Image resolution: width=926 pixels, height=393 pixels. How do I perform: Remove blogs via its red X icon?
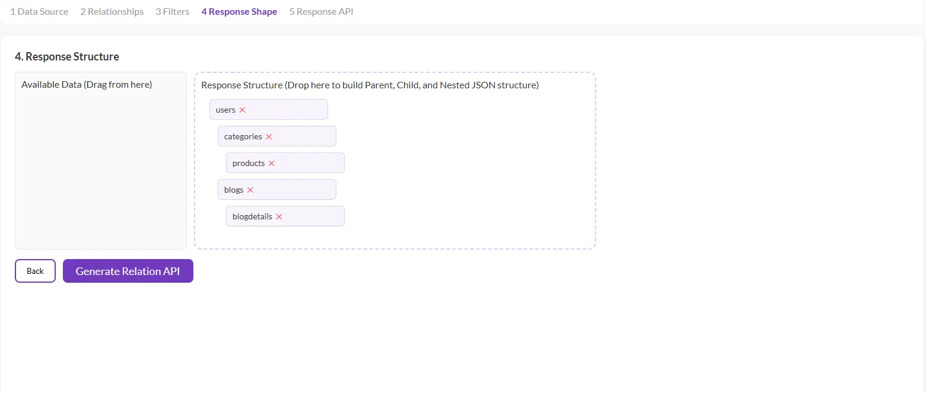[250, 190]
